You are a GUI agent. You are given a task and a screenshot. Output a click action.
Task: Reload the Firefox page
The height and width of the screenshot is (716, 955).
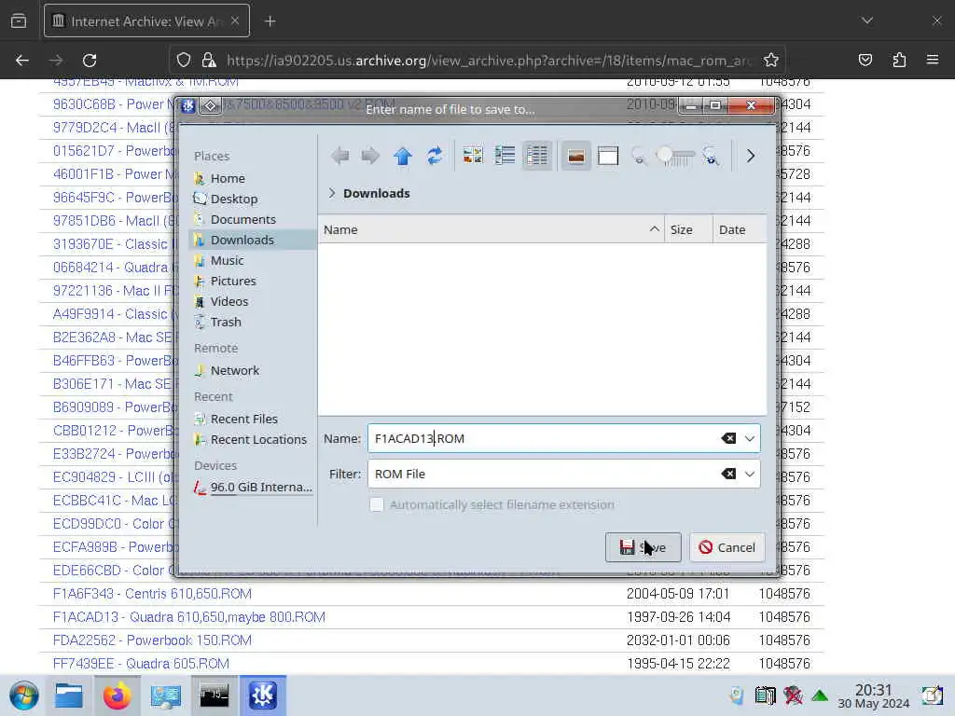[90, 61]
